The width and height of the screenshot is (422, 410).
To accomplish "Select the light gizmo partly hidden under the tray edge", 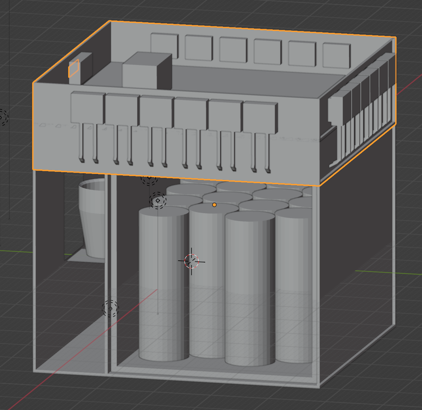I will (149, 179).
